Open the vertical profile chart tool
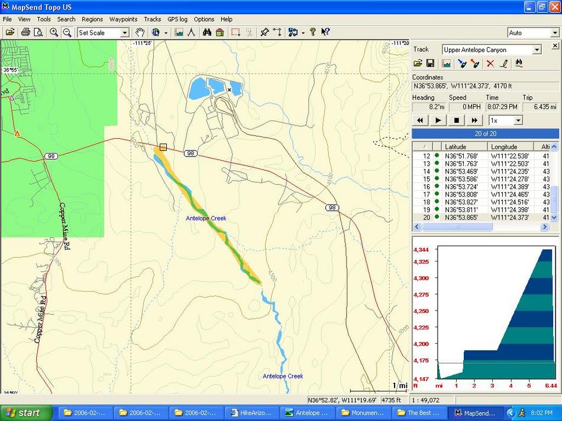This screenshot has width=562, height=421. 179,32
